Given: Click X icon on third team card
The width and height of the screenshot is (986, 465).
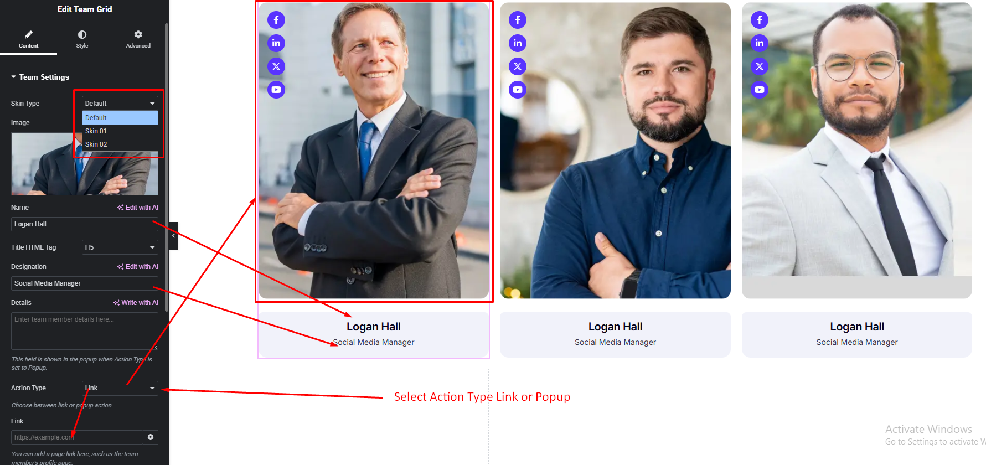Looking at the screenshot, I should point(760,66).
